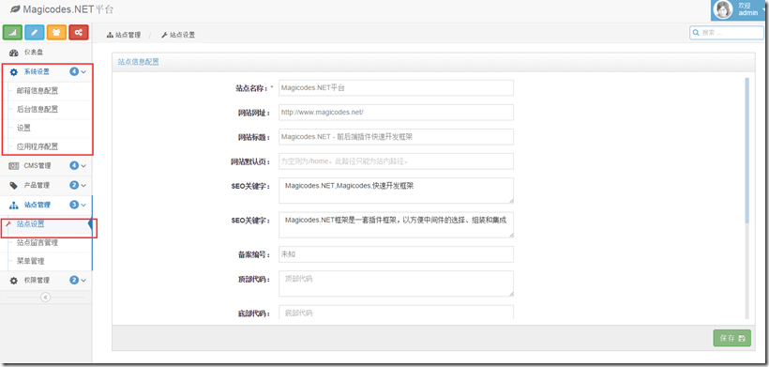The width and height of the screenshot is (769, 367).
Task: Focus the 底部代码 textarea
Action: point(396,313)
